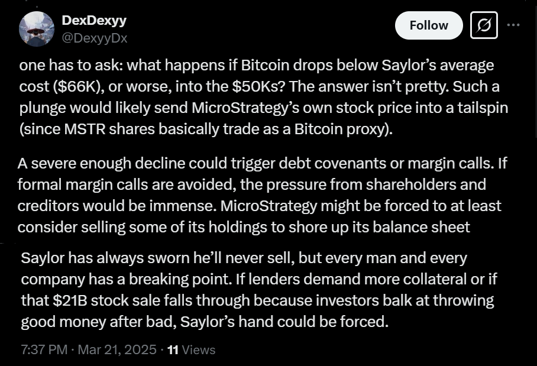Click the Follow button

pyautogui.click(x=429, y=25)
